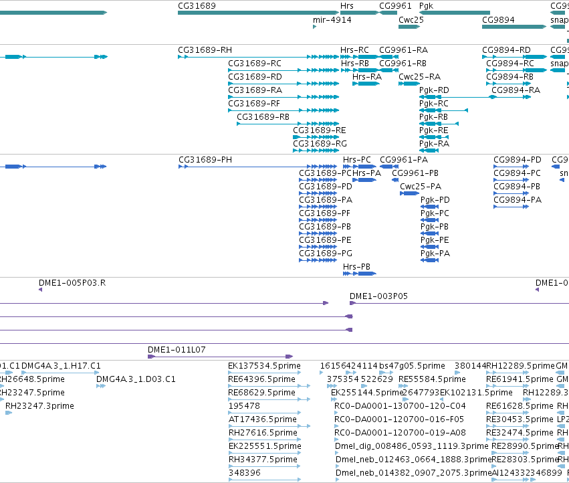Screen dimensions: 569x483
Task: Select EST RE68629.5prime
Action: (x=261, y=393)
